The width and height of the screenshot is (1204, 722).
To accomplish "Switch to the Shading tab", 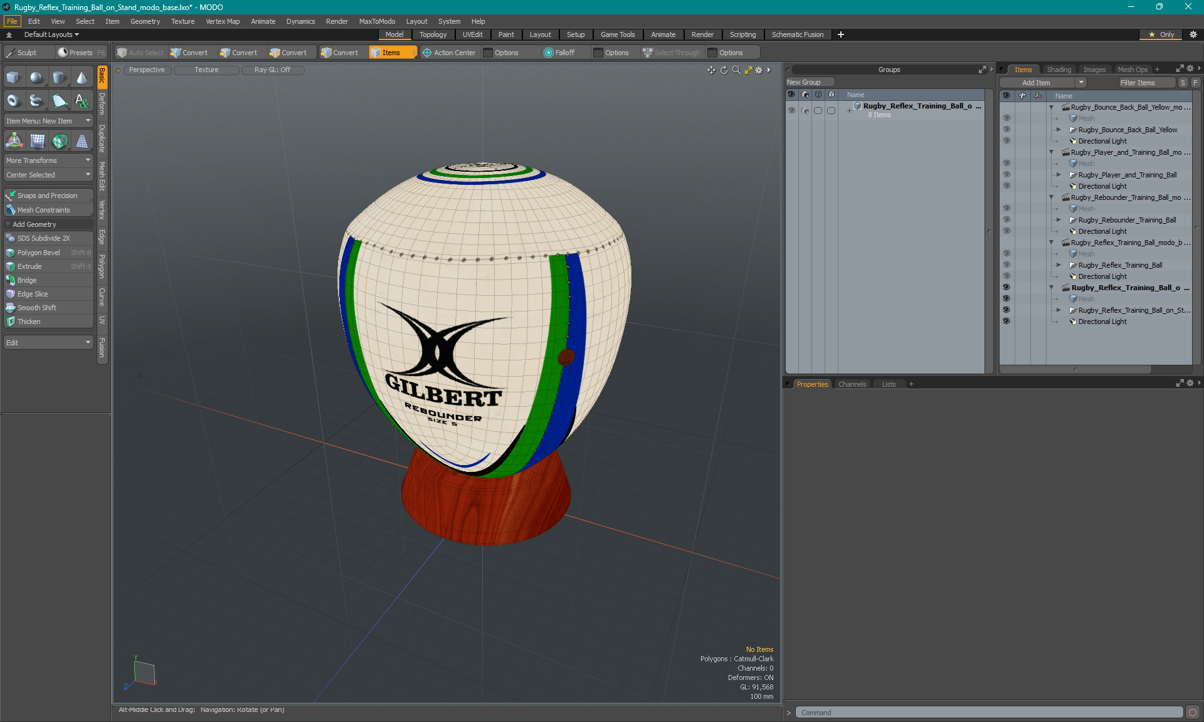I will (x=1059, y=70).
